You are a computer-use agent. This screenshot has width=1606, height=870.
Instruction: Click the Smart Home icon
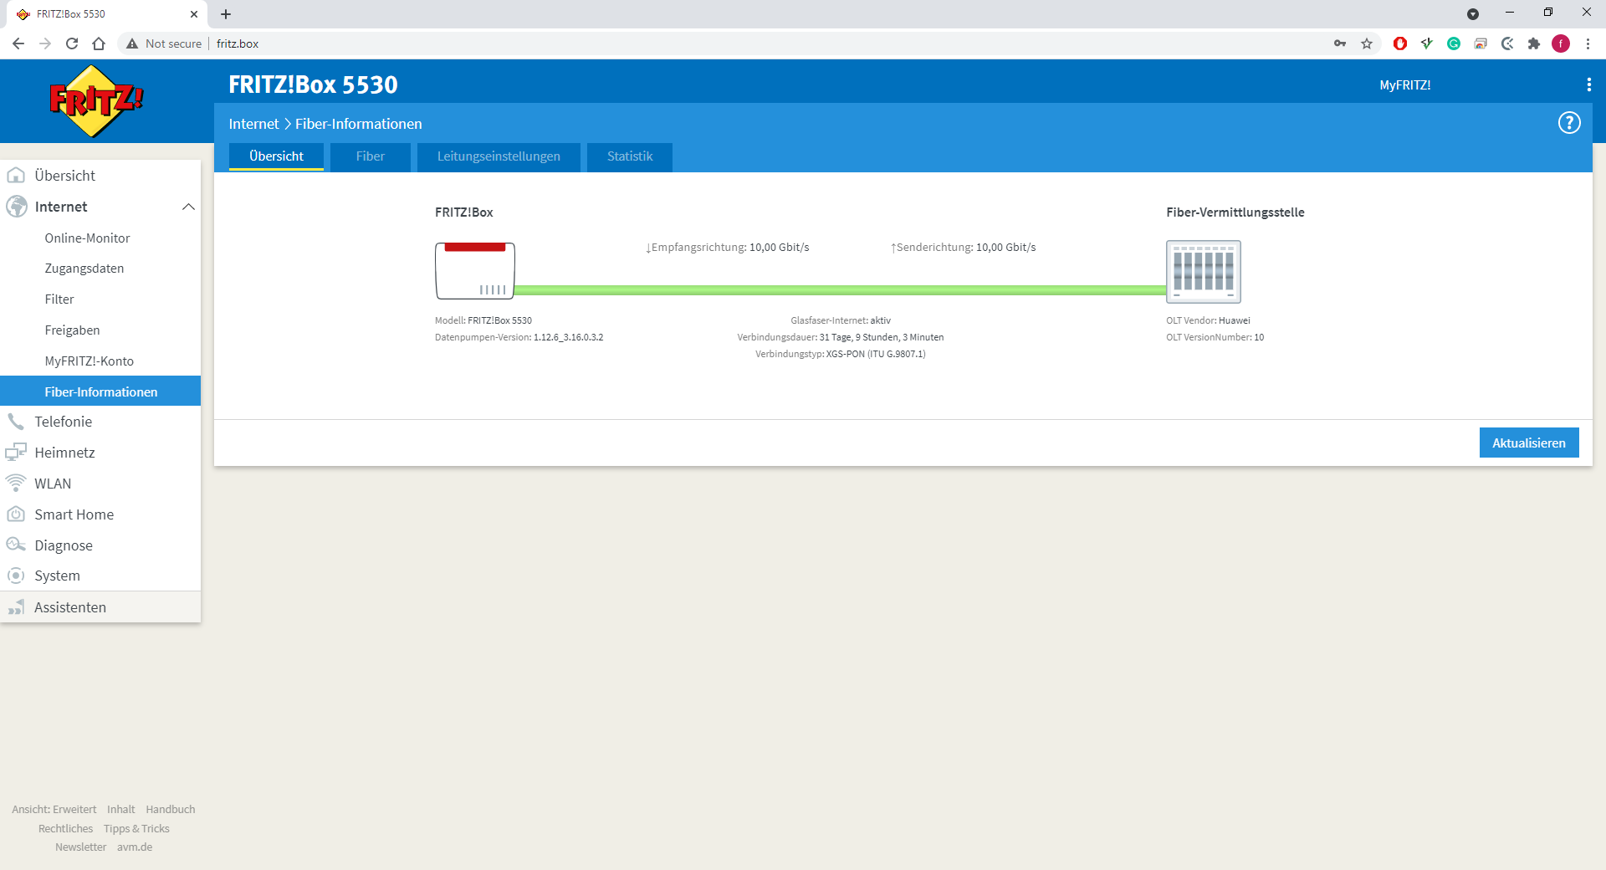pyautogui.click(x=16, y=514)
